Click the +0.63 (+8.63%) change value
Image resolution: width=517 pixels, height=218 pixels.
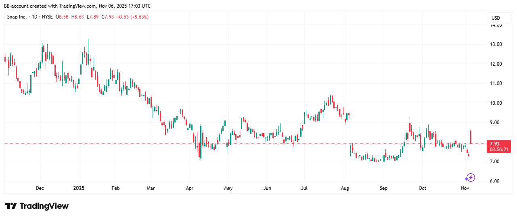click(132, 17)
